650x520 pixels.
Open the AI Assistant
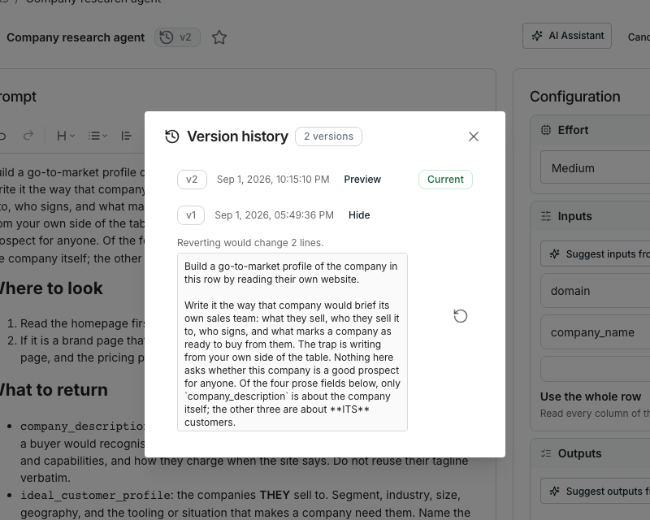566,36
